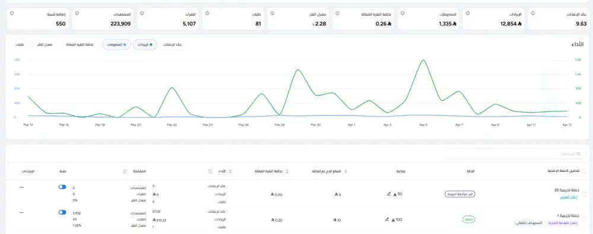The width and height of the screenshot is (593, 234).
Task: Click the الأداء chart heading
Action: [x=577, y=44]
